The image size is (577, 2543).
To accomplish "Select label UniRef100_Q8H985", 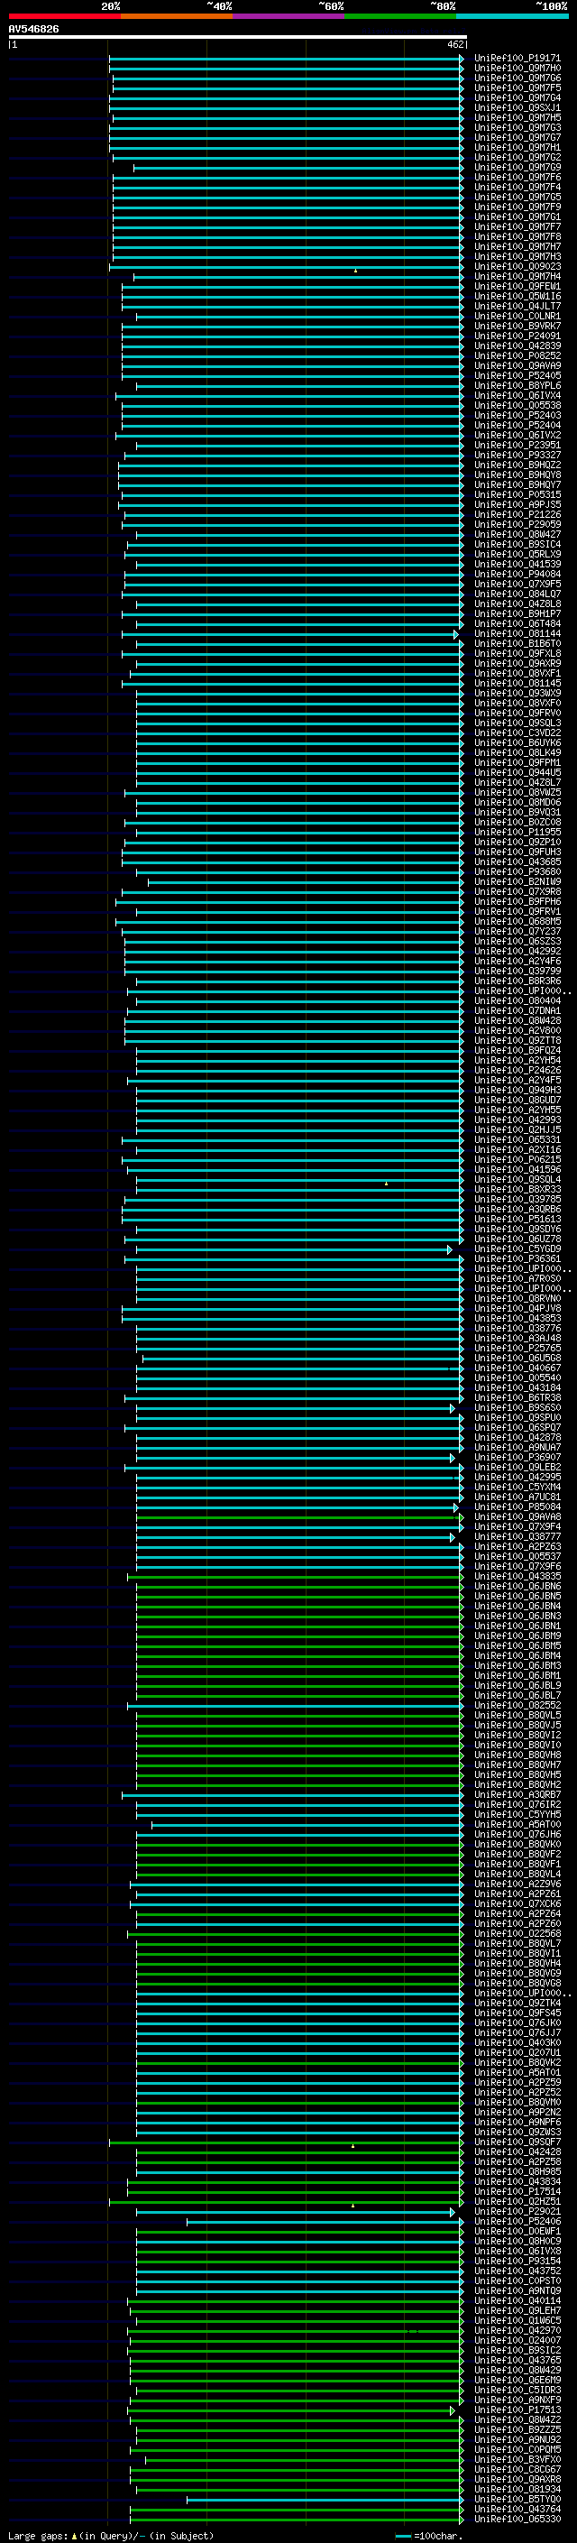I will click(517, 2172).
